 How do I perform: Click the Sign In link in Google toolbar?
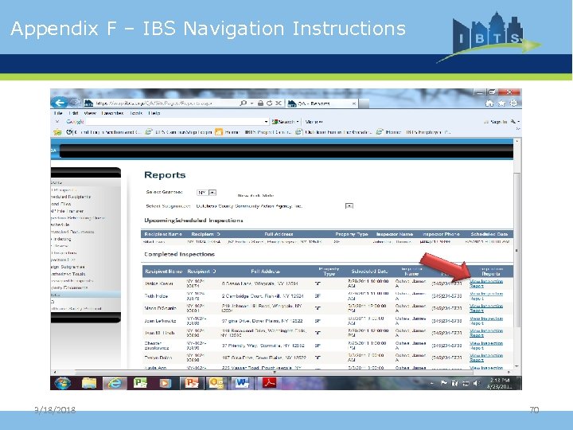pos(498,121)
